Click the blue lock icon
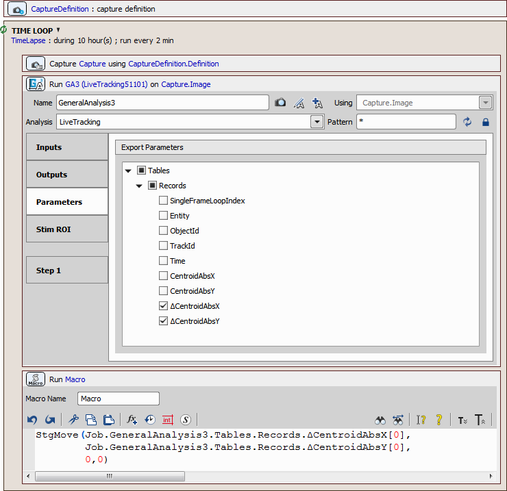This screenshot has height=491, width=507. click(x=486, y=122)
